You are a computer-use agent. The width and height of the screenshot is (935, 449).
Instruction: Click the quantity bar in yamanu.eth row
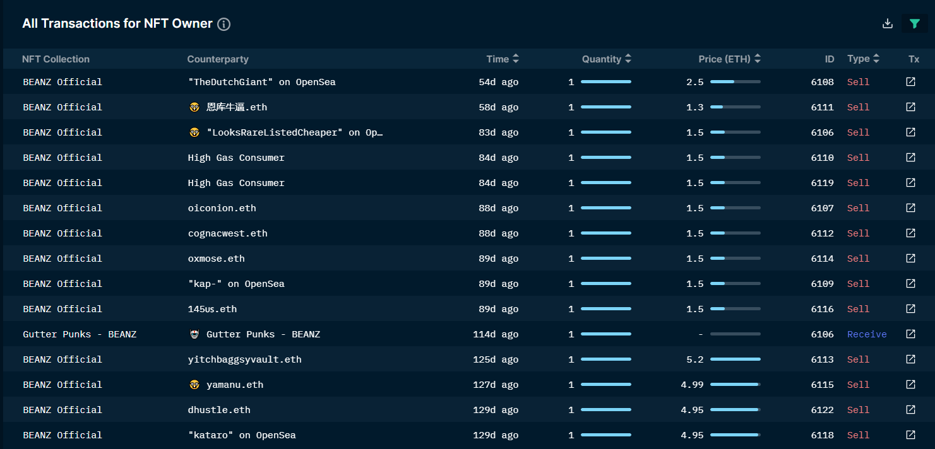click(x=606, y=384)
